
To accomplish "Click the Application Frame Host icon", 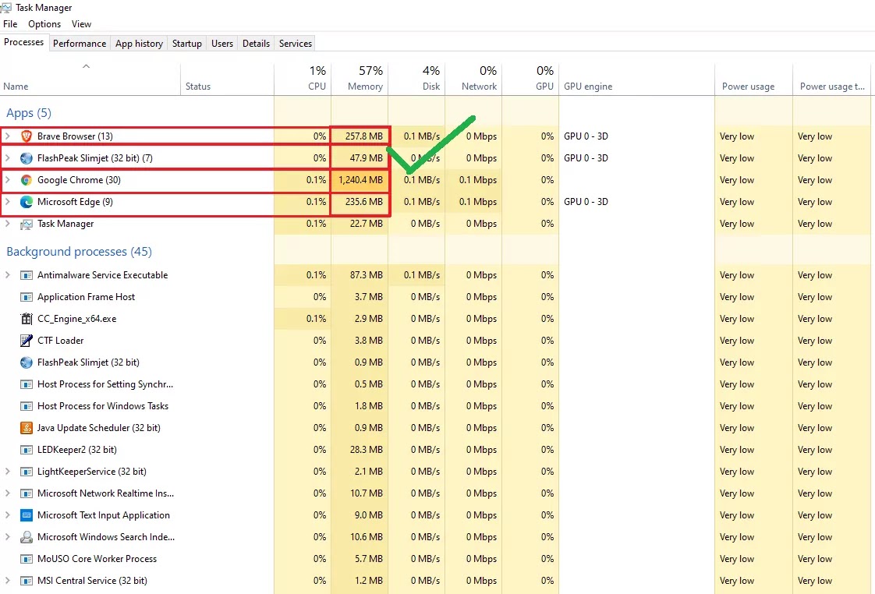I will tap(27, 297).
